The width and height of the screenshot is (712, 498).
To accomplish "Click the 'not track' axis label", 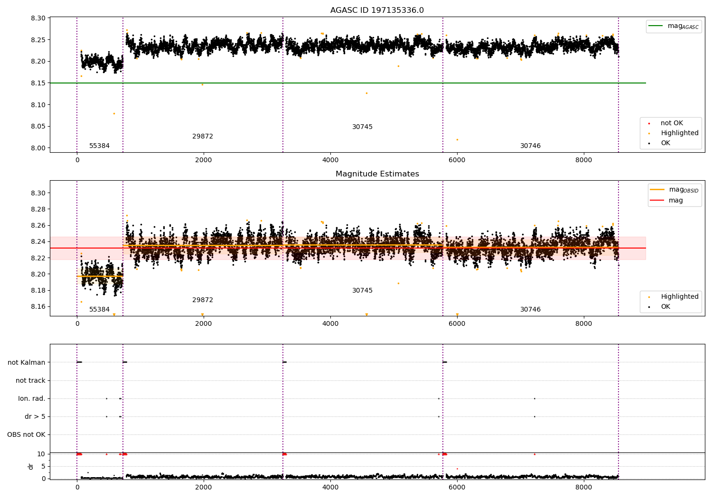I will click(x=30, y=380).
